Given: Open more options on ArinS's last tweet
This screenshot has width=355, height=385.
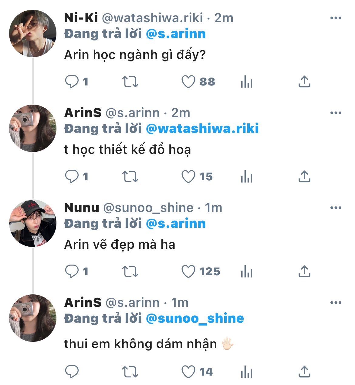Looking at the screenshot, I should tap(336, 303).
